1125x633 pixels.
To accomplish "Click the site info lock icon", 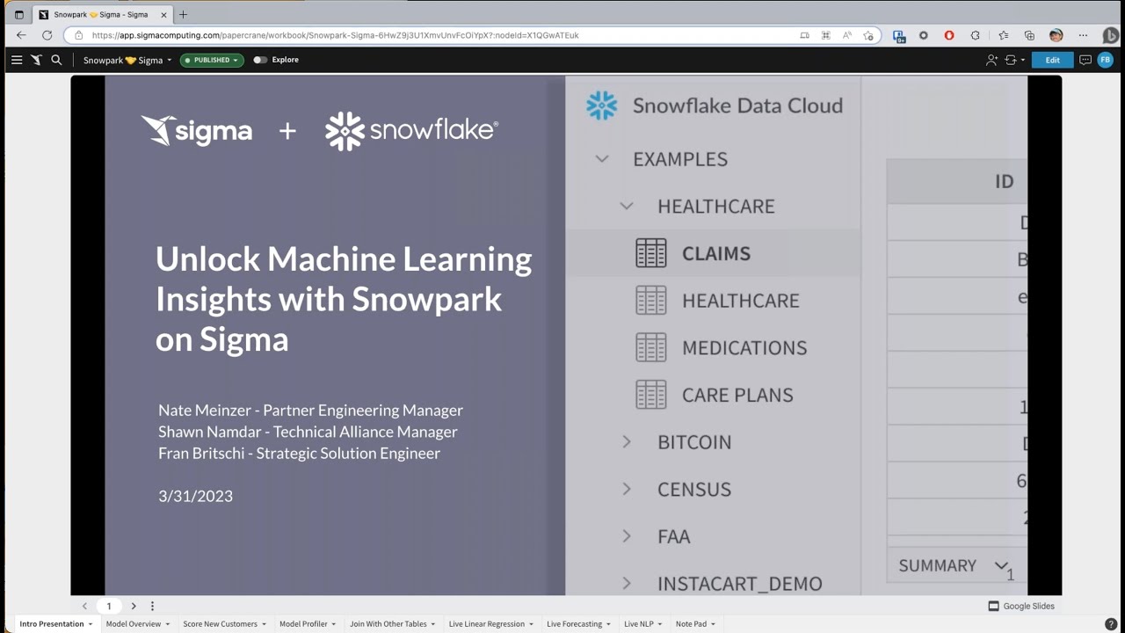I will 78,35.
